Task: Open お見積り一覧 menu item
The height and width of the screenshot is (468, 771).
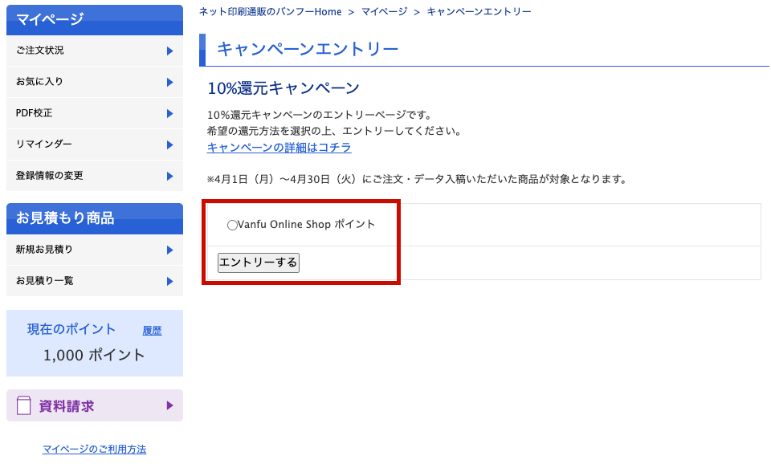Action: coord(95,281)
